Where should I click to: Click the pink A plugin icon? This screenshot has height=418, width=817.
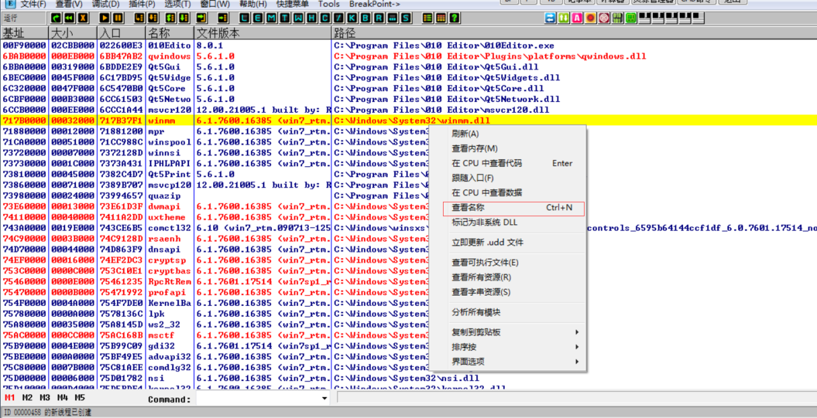click(x=577, y=18)
